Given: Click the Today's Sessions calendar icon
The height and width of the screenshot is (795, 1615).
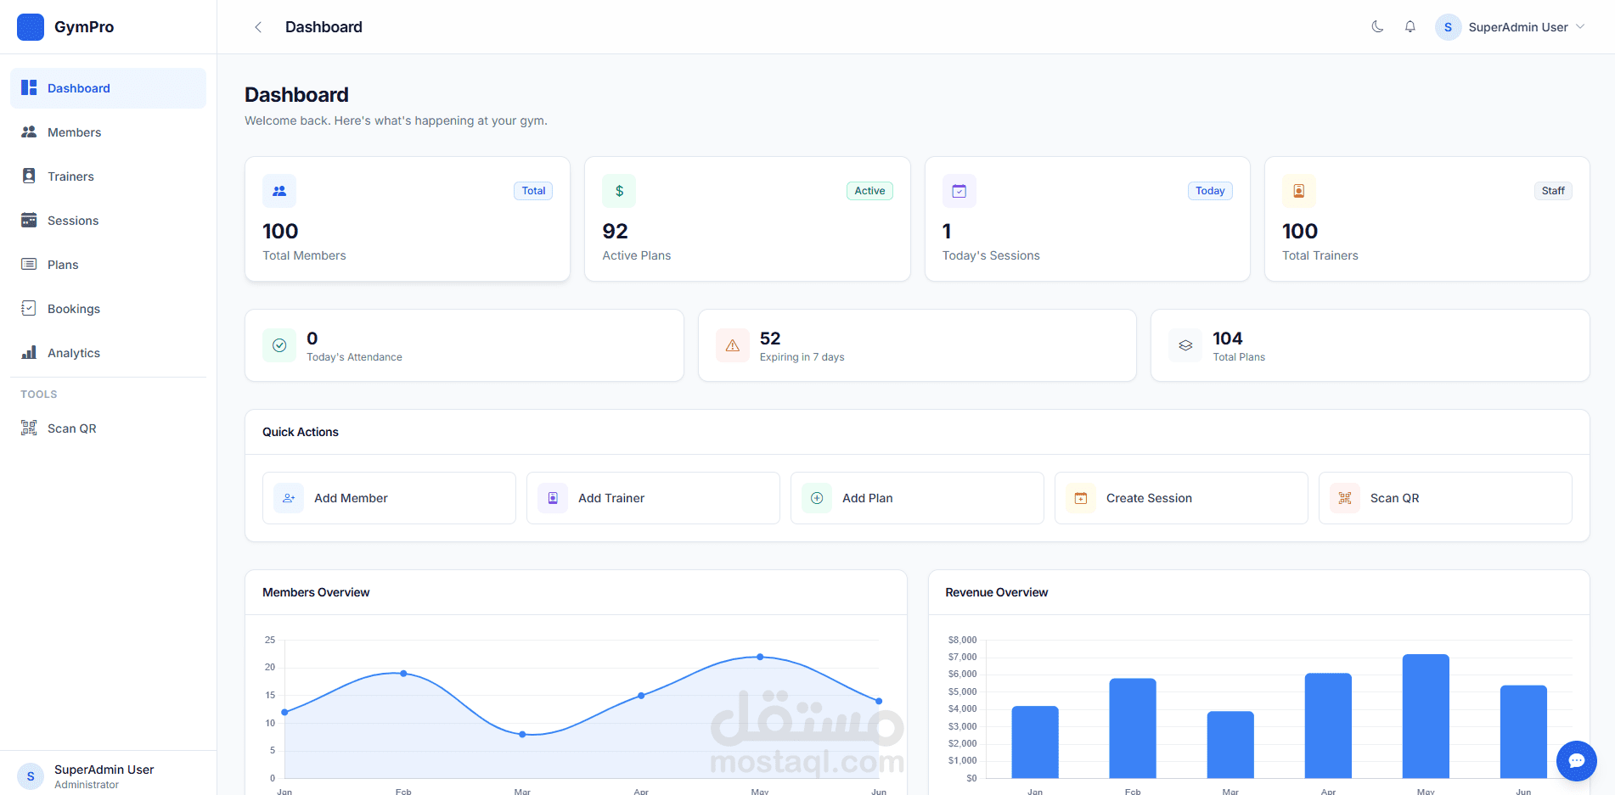Looking at the screenshot, I should tap(959, 191).
